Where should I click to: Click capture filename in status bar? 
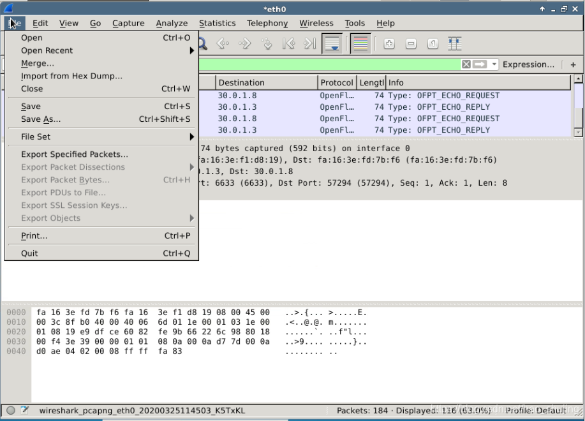[x=142, y=411]
